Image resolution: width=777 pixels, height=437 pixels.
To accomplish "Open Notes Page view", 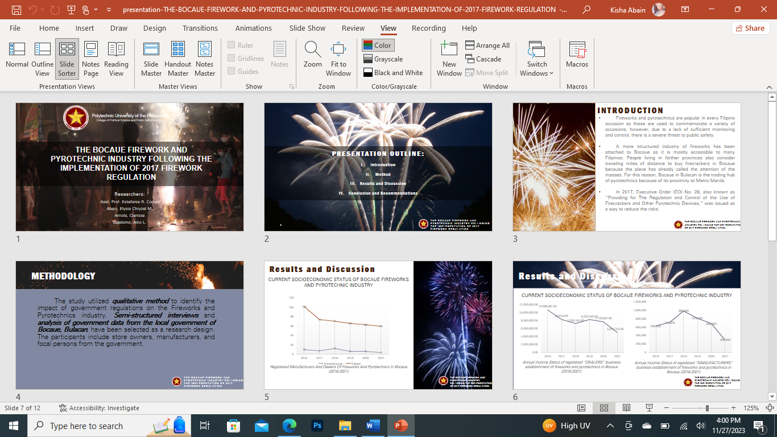I will pyautogui.click(x=91, y=58).
